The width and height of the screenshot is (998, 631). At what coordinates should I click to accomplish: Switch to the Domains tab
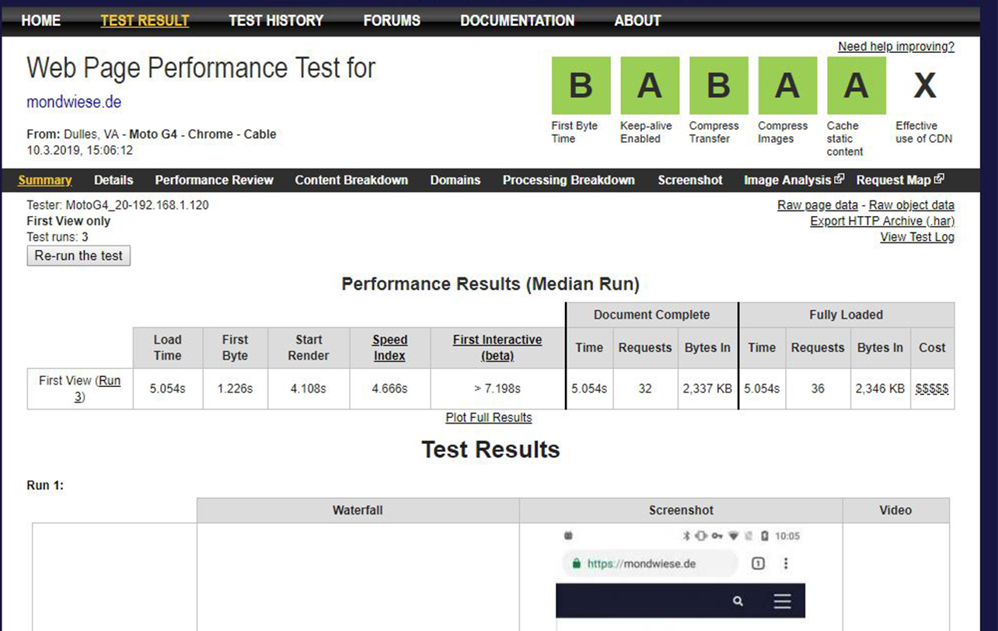pos(455,180)
